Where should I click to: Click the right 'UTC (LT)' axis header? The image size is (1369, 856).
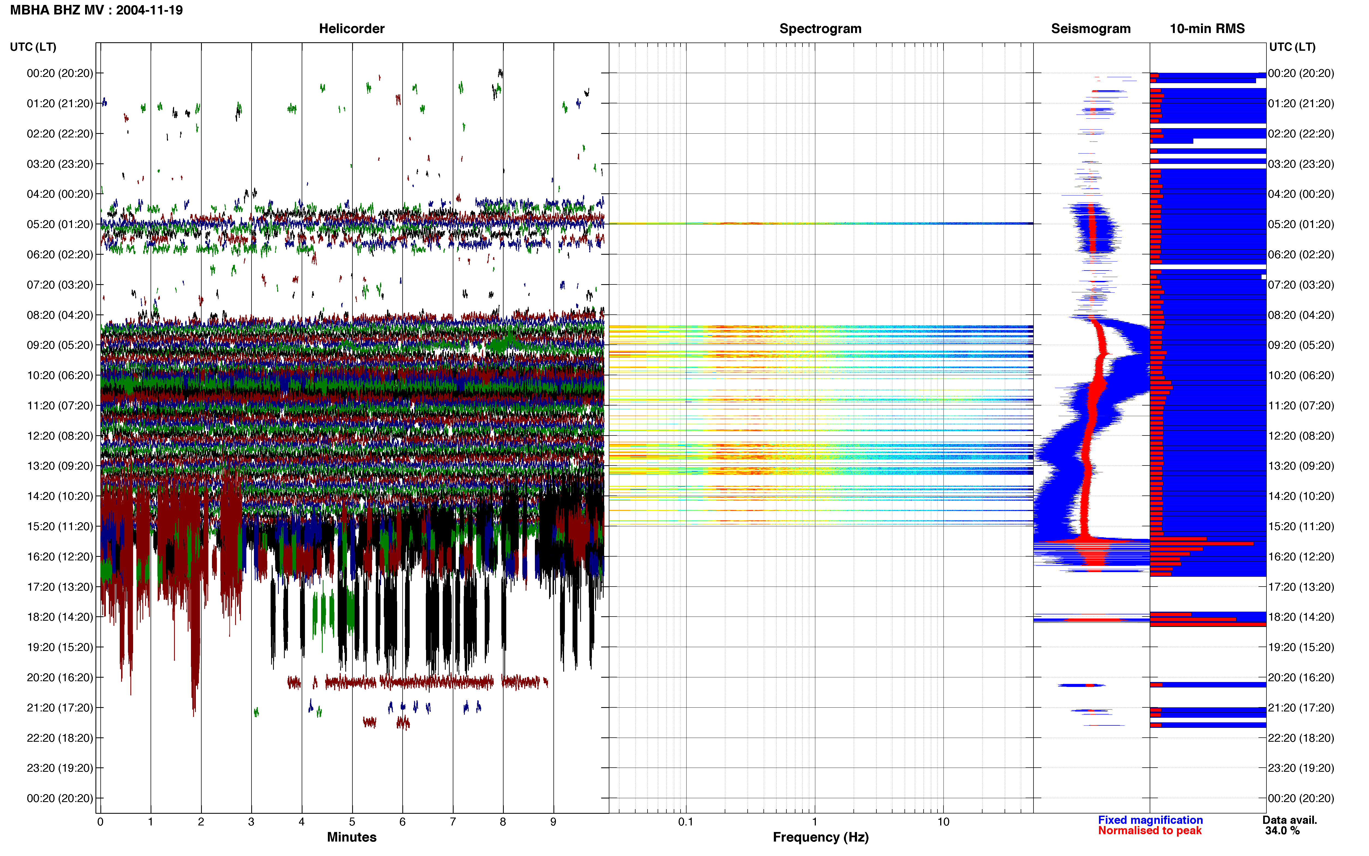1292,47
